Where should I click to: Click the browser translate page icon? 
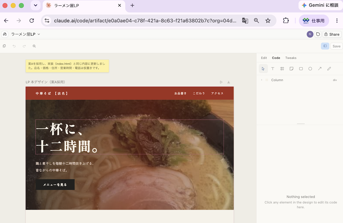tap(245, 21)
